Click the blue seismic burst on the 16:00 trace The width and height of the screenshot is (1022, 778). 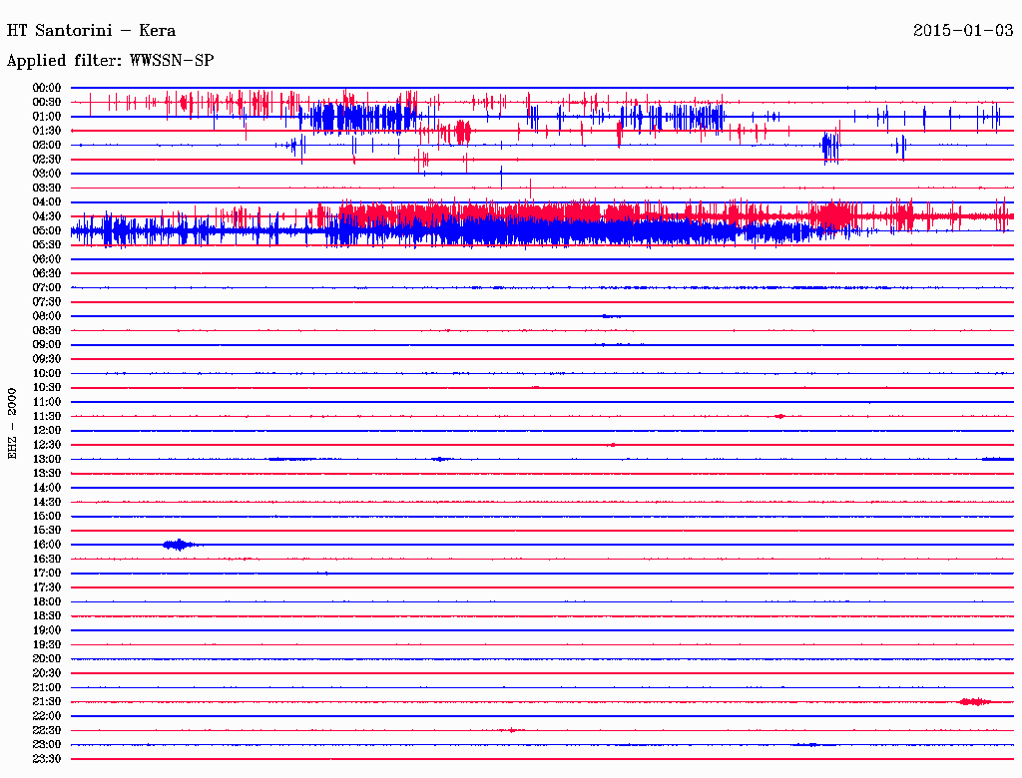tap(180, 545)
